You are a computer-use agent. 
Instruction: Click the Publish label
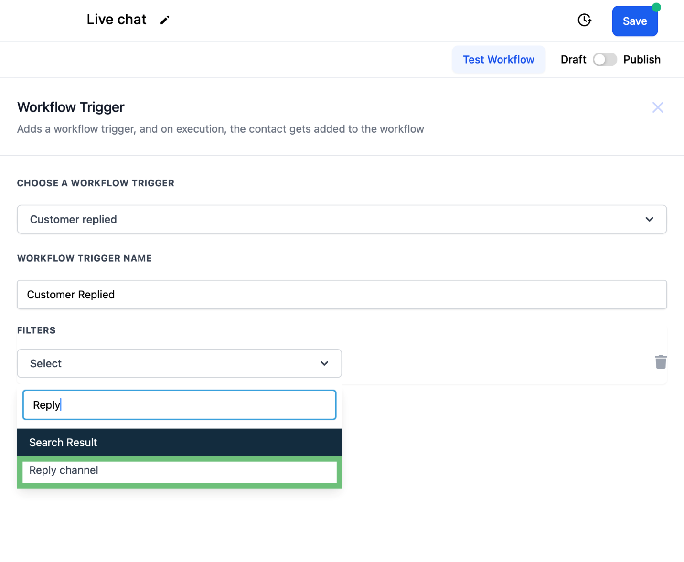(642, 60)
